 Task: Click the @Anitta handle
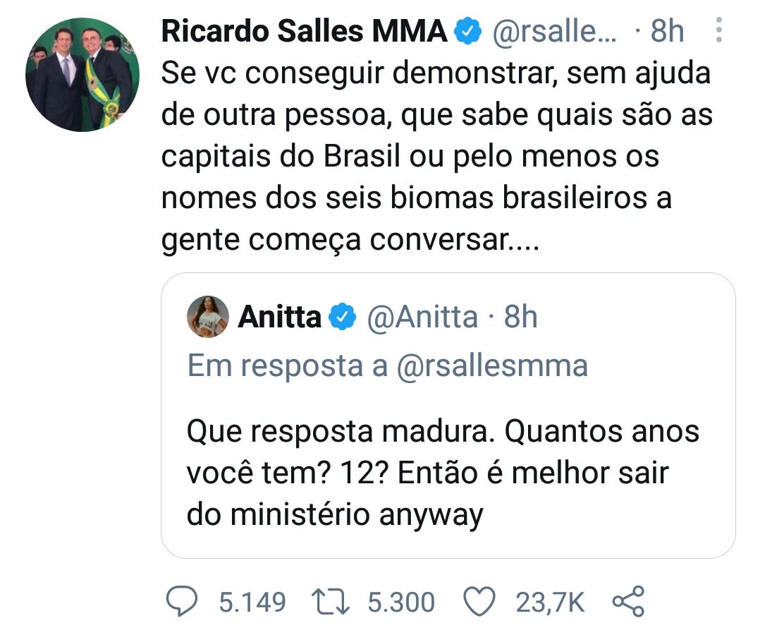423,317
